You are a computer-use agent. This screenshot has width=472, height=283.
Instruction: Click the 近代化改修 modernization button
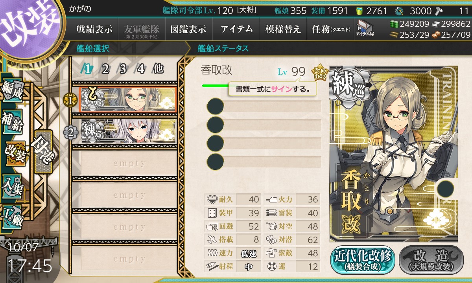[x=363, y=260]
